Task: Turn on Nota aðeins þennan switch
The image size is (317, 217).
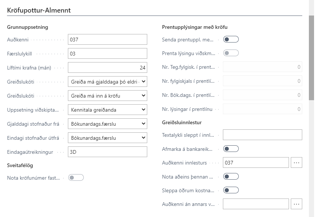Action: coord(231,176)
